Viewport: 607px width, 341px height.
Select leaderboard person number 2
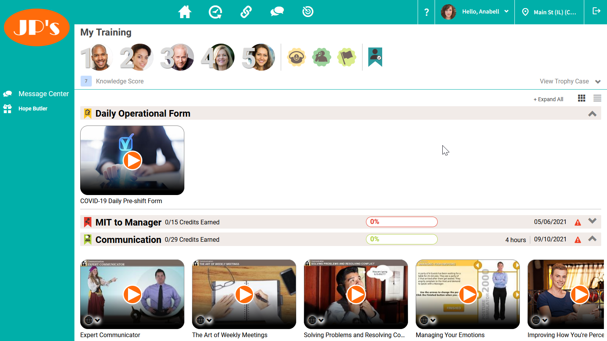pos(137,57)
